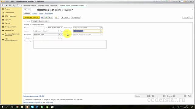Post the document with the green sheet icon

tap(46, 18)
